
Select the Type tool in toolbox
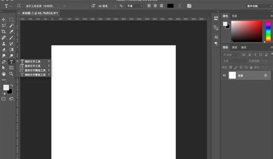coord(11,62)
